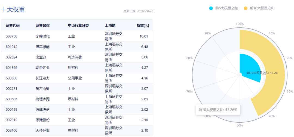
Task: Click the weight value 2.61
Action: 145,99
